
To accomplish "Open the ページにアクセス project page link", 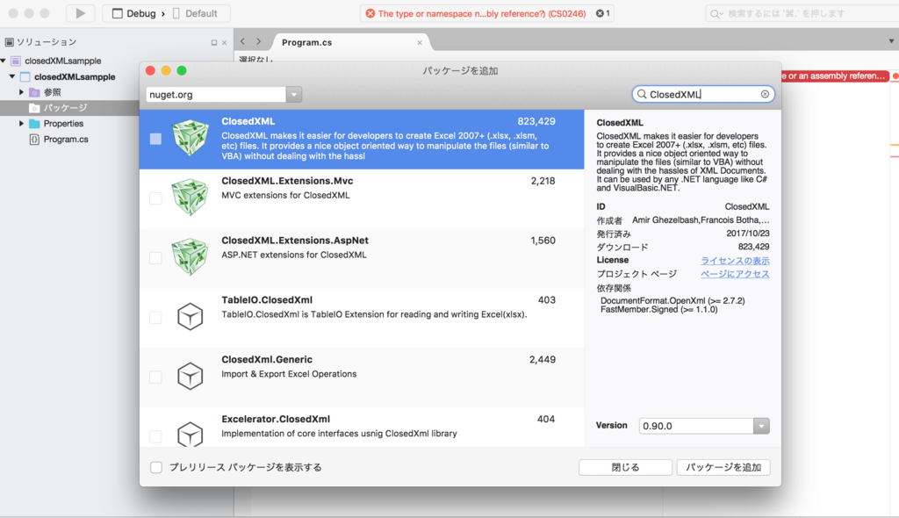I will [x=735, y=274].
